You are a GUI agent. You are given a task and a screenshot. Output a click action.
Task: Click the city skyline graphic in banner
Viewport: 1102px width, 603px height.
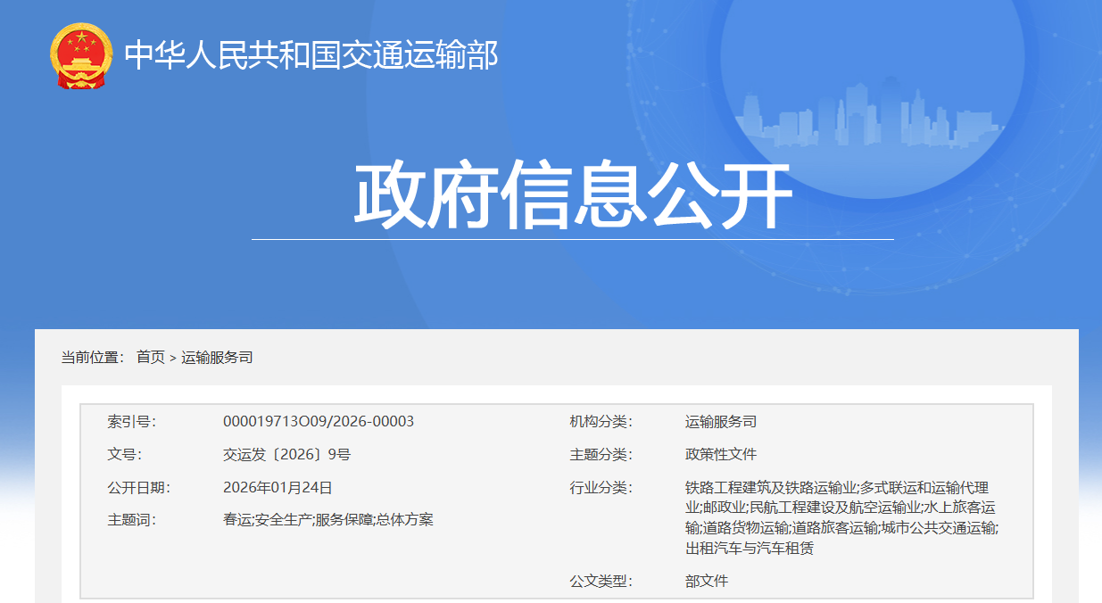872,114
